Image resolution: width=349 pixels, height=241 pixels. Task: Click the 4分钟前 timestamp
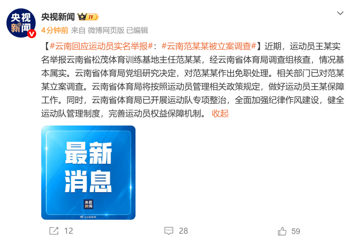coord(55,30)
